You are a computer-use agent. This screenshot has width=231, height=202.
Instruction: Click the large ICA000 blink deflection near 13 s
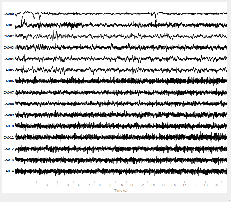156,18
